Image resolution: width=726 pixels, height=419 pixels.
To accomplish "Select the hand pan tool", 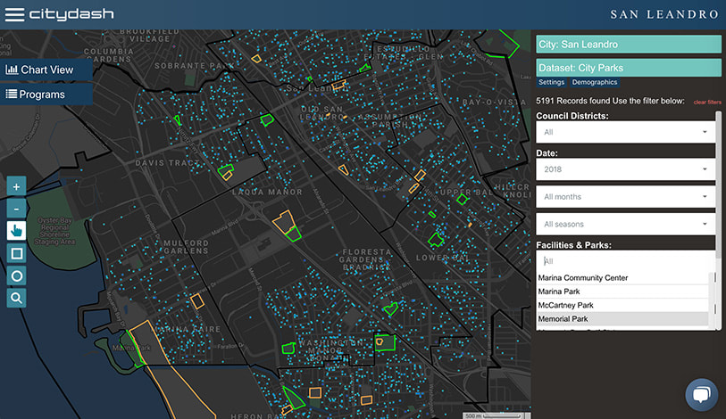I will click(x=16, y=231).
